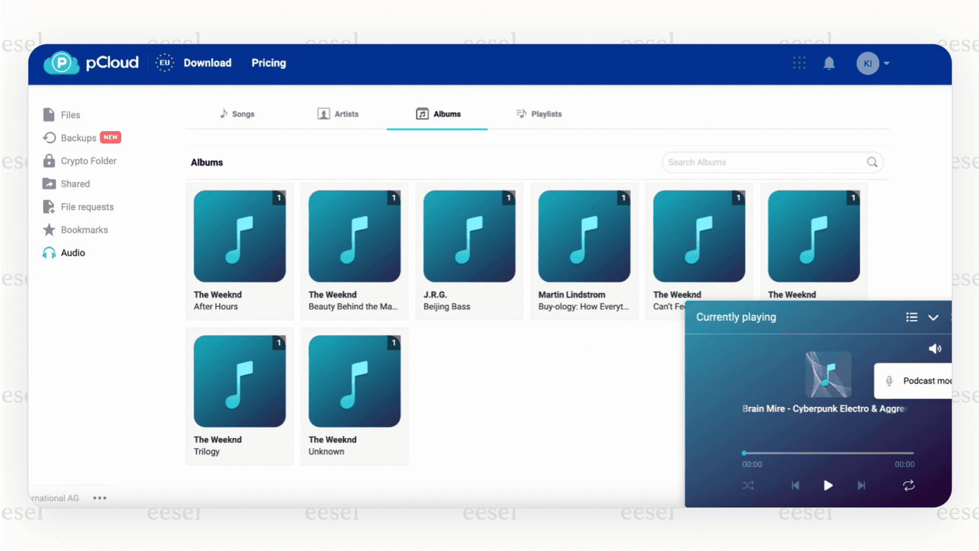Enable shuffle in the music player
The height and width of the screenshot is (551, 979).
point(748,485)
